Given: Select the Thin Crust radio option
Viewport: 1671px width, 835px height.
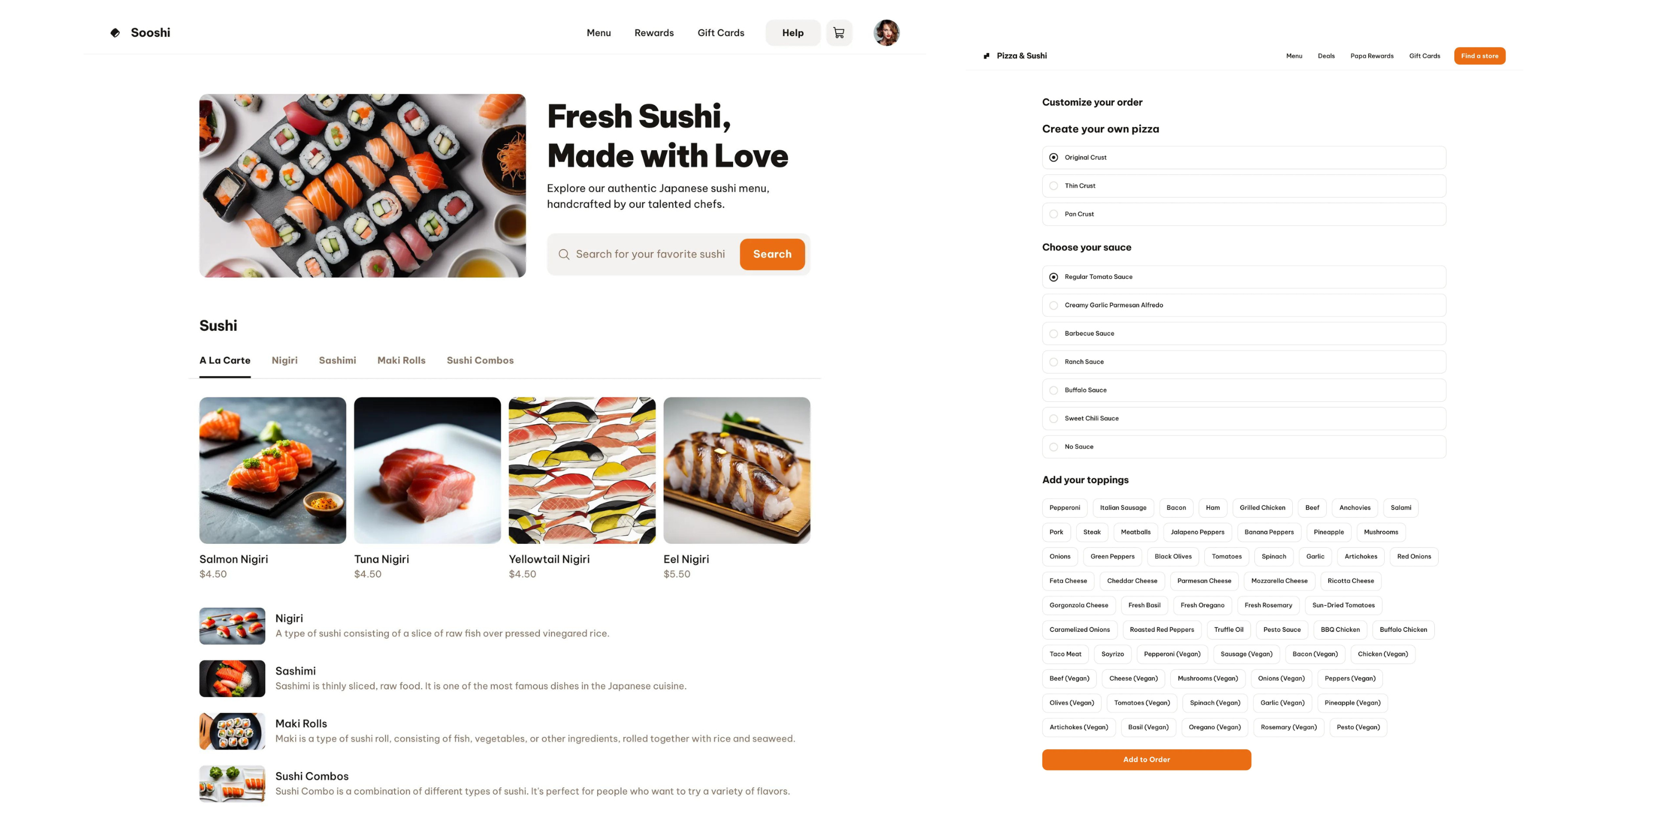Looking at the screenshot, I should pos(1244,186).
